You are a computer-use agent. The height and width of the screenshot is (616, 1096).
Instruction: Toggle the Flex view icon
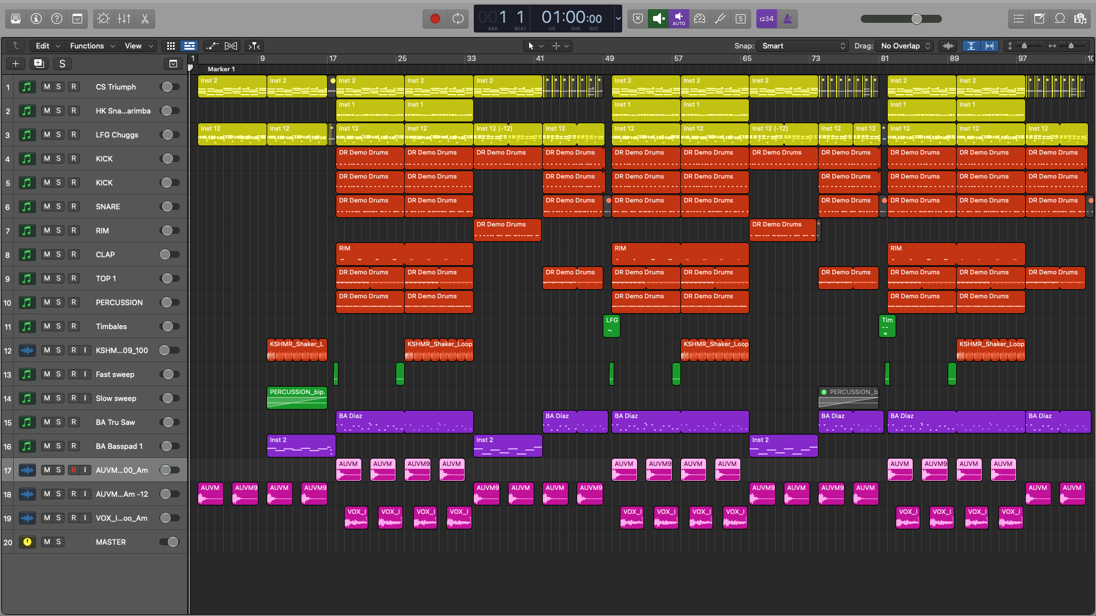pyautogui.click(x=231, y=46)
